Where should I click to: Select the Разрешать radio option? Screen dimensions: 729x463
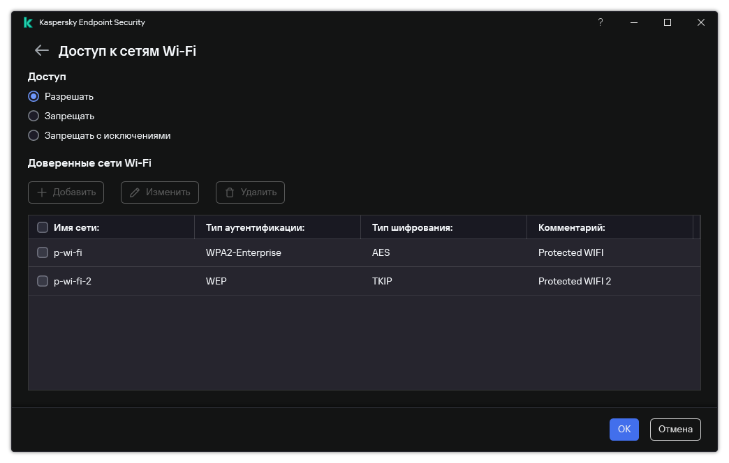(x=34, y=96)
